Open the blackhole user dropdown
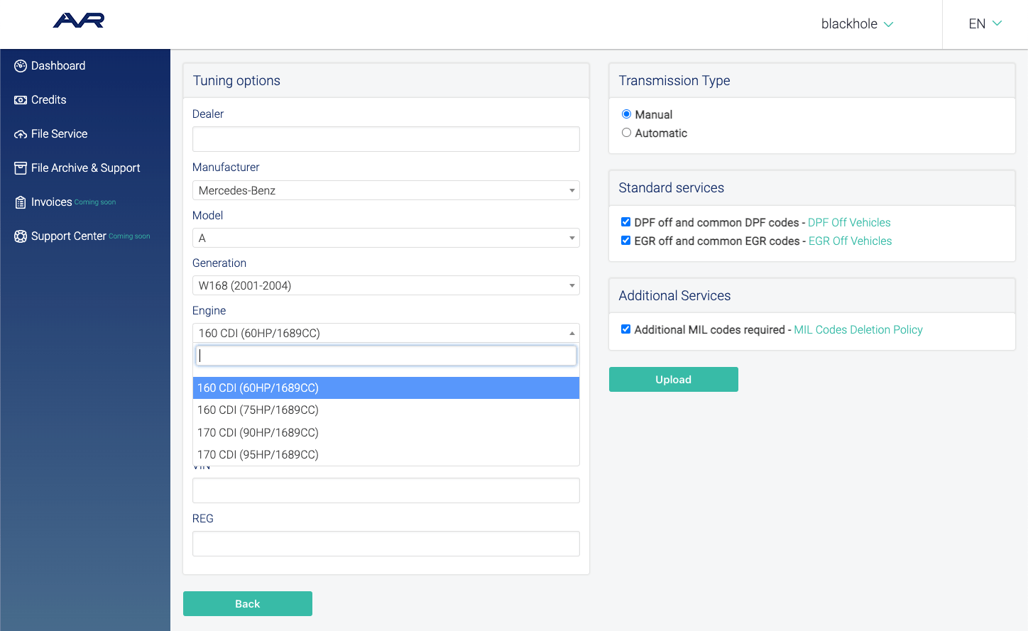The height and width of the screenshot is (631, 1028). [x=857, y=24]
